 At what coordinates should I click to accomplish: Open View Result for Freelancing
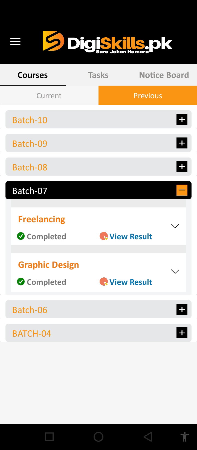[131, 236]
